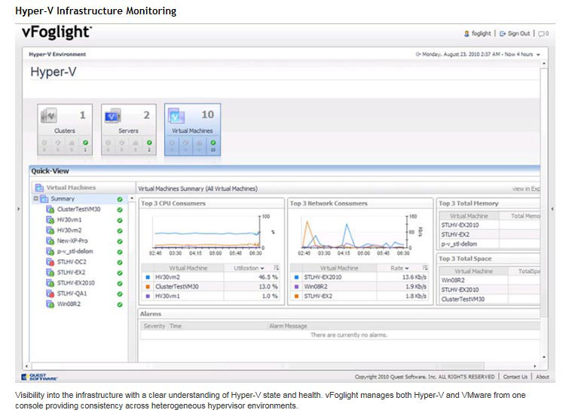The image size is (569, 416).
Task: Click the Contact Us link
Action: (x=515, y=377)
